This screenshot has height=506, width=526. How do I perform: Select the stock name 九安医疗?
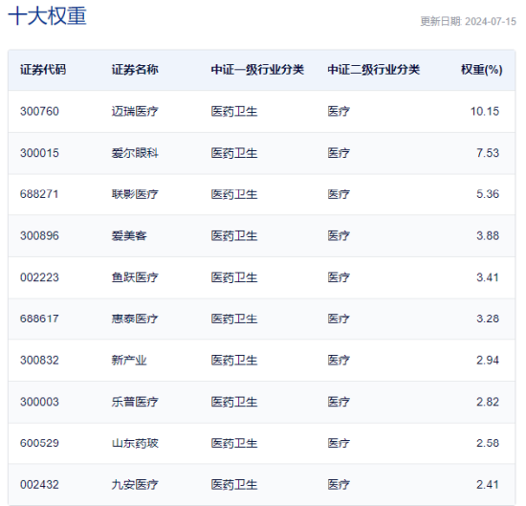(135, 485)
